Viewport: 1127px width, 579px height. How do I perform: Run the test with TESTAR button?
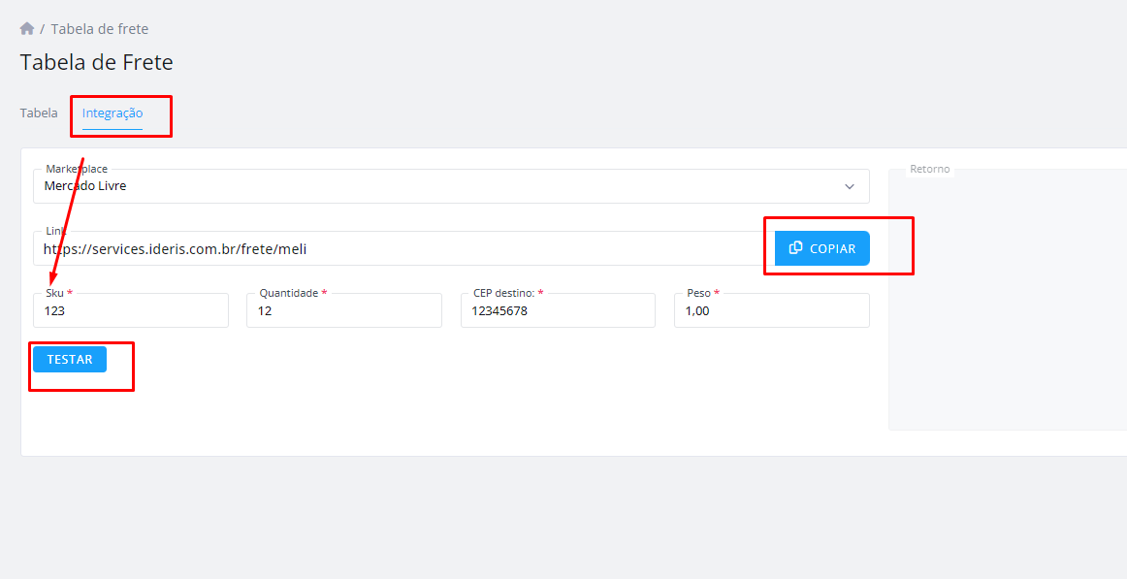70,359
